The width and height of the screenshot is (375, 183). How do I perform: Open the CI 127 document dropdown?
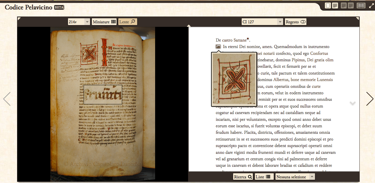coord(262,22)
